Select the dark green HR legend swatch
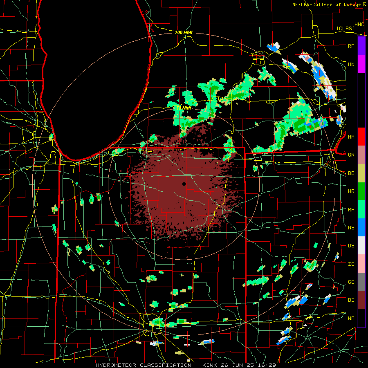The height and width of the screenshot is (368, 368). tap(361, 191)
